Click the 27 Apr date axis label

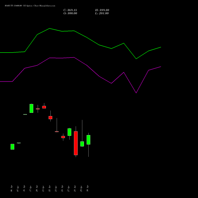coord(69,188)
